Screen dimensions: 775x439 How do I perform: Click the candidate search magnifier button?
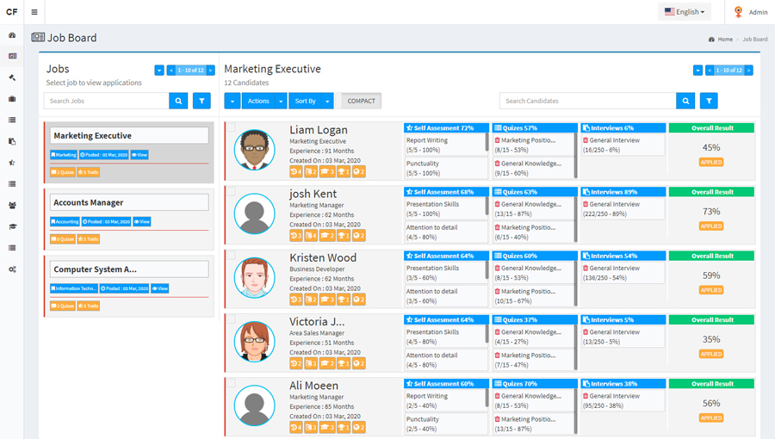(685, 101)
